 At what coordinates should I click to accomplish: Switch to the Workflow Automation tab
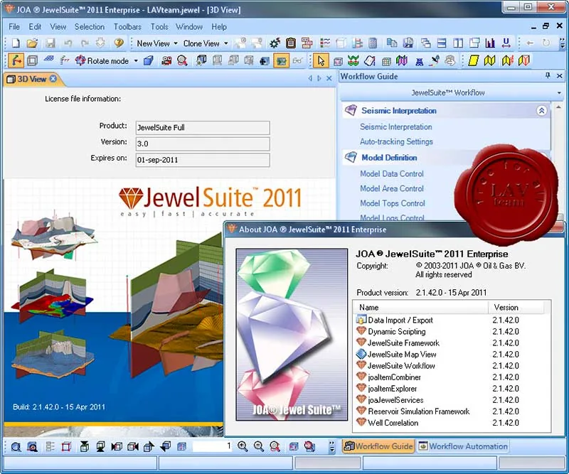463,446
